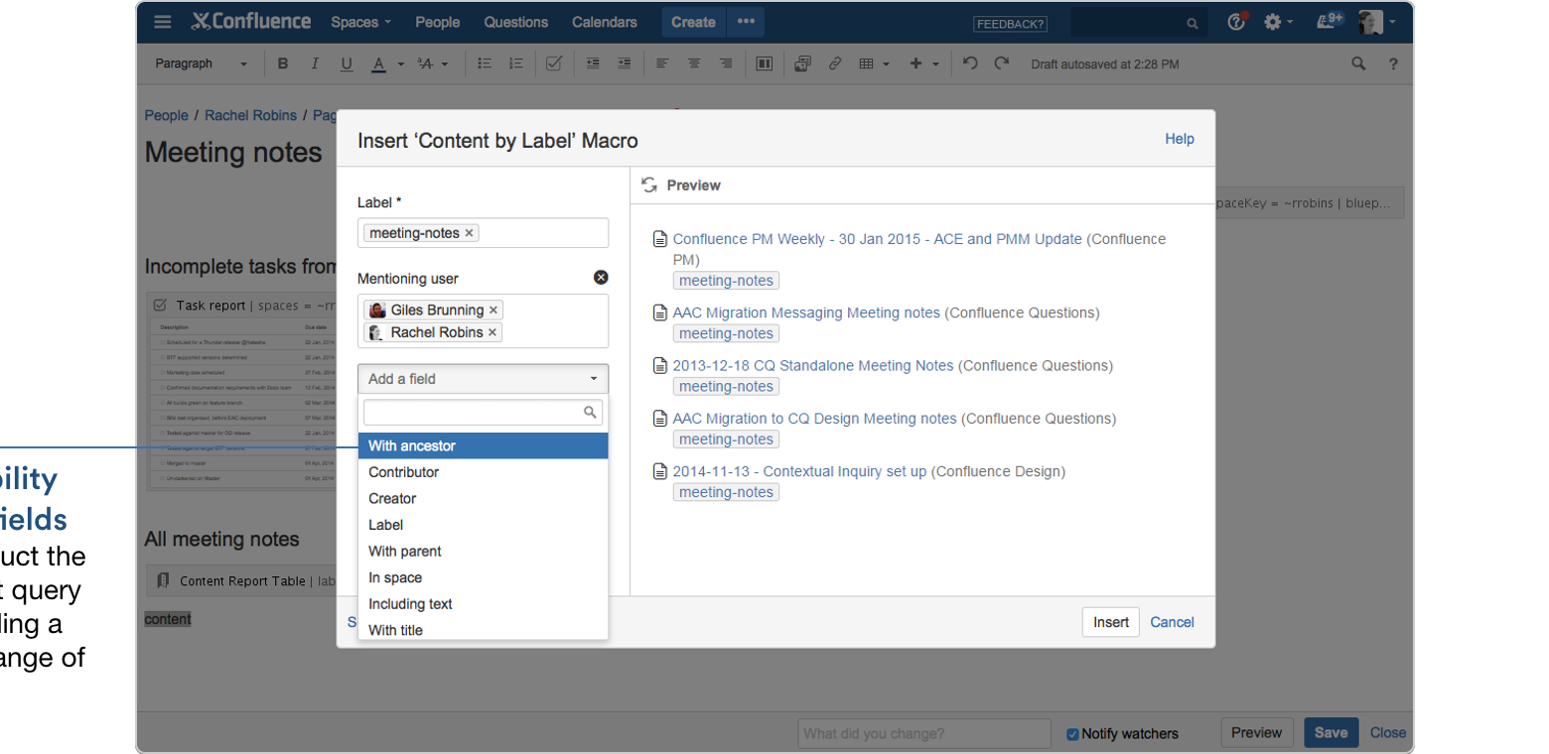The height and width of the screenshot is (754, 1549).
Task: Open the Add a field dropdown
Action: click(x=484, y=378)
